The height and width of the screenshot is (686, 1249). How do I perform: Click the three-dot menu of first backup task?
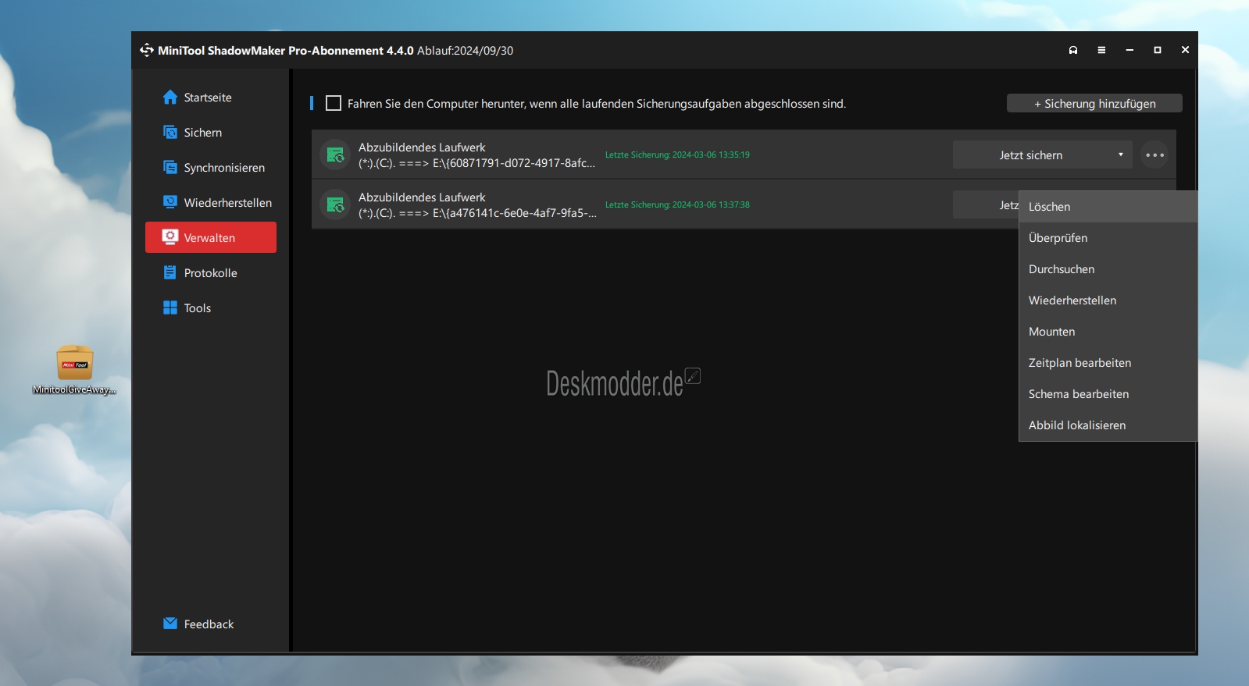pos(1154,155)
